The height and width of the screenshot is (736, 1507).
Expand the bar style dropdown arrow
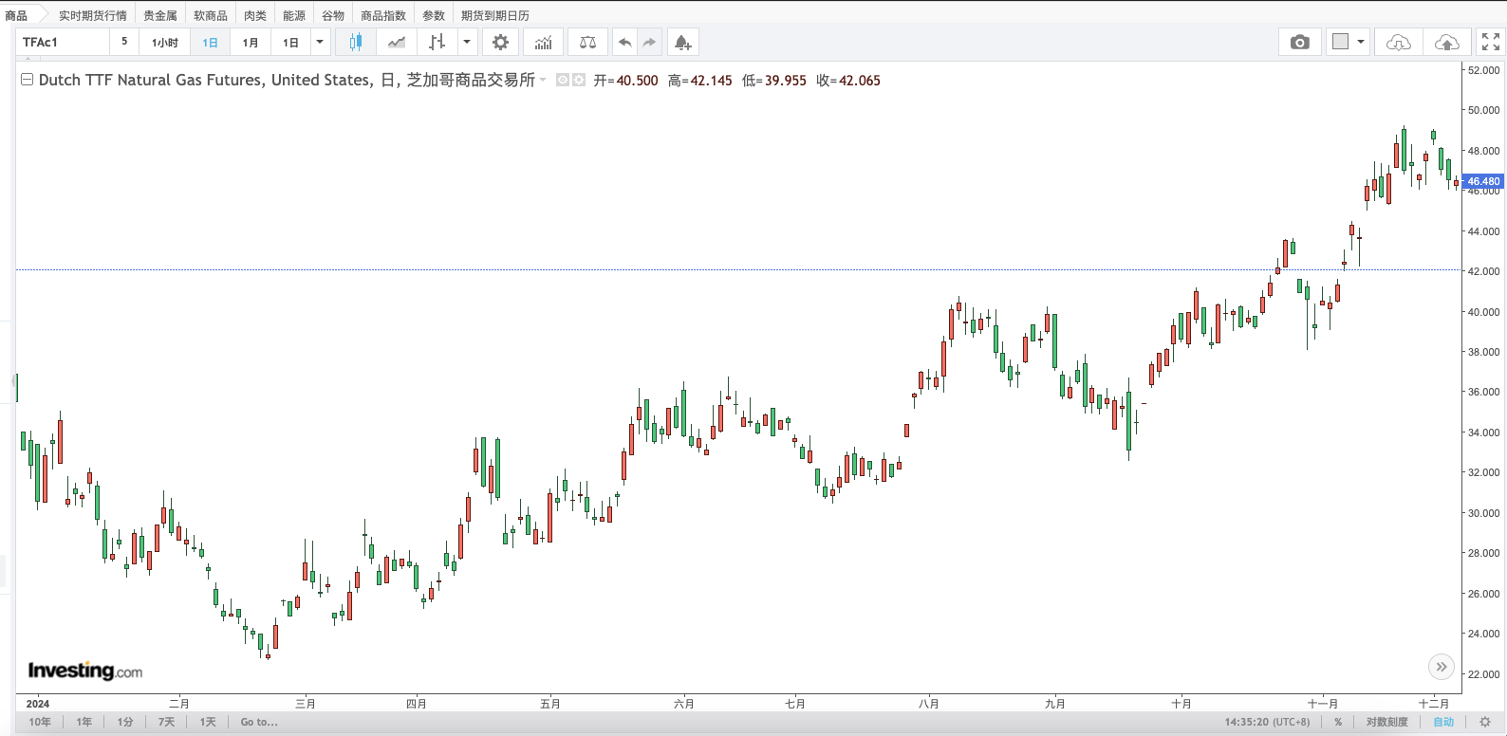pyautogui.click(x=467, y=43)
